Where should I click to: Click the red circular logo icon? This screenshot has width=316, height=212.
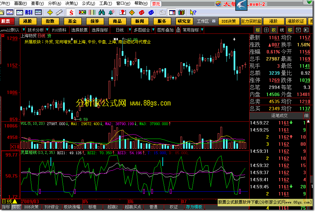(x=141, y=13)
